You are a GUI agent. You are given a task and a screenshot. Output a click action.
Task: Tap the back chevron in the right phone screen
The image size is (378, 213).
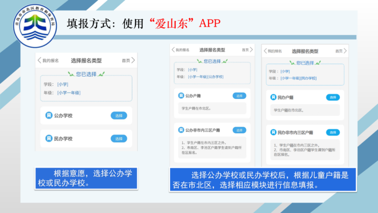[265, 51]
